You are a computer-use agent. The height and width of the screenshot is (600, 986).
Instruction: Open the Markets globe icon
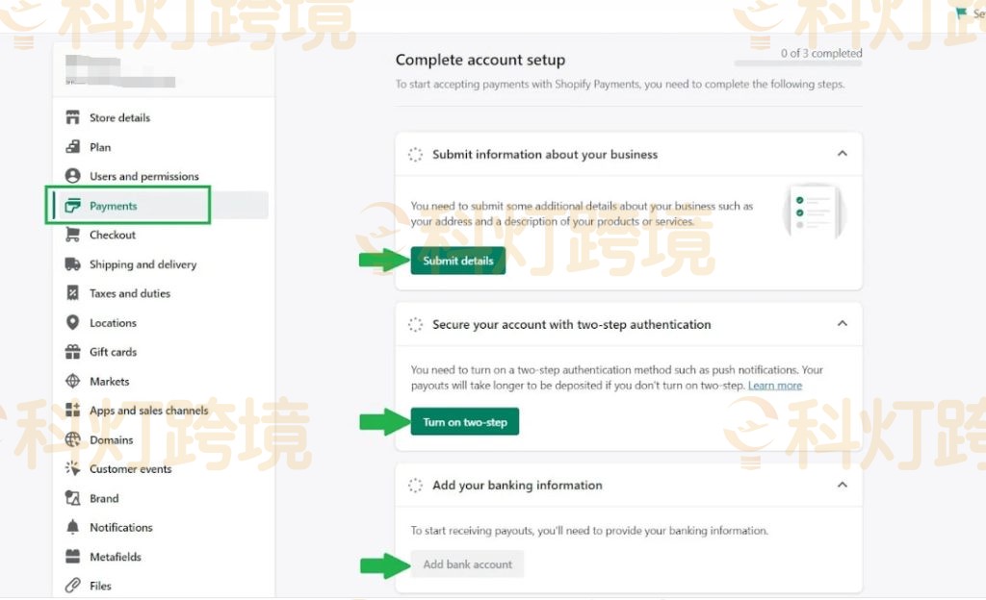(75, 381)
